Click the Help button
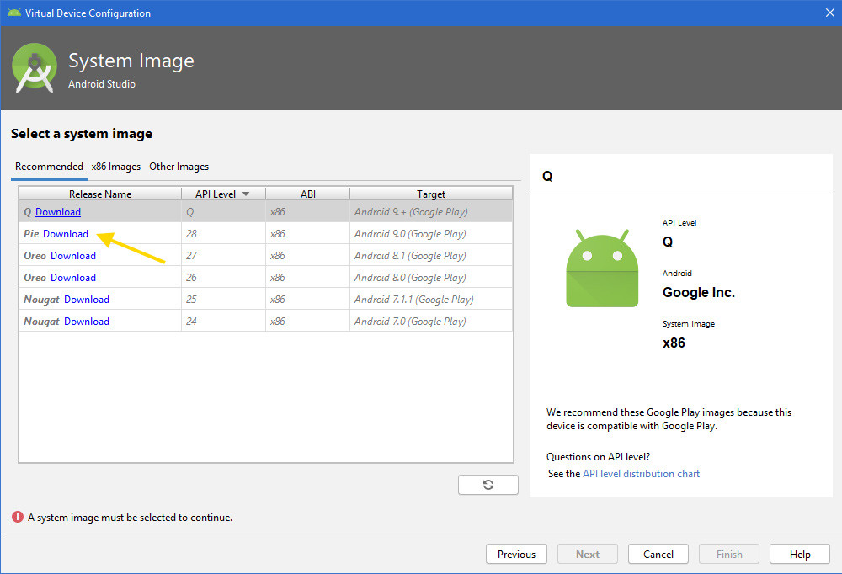The height and width of the screenshot is (574, 842). pyautogui.click(x=799, y=554)
